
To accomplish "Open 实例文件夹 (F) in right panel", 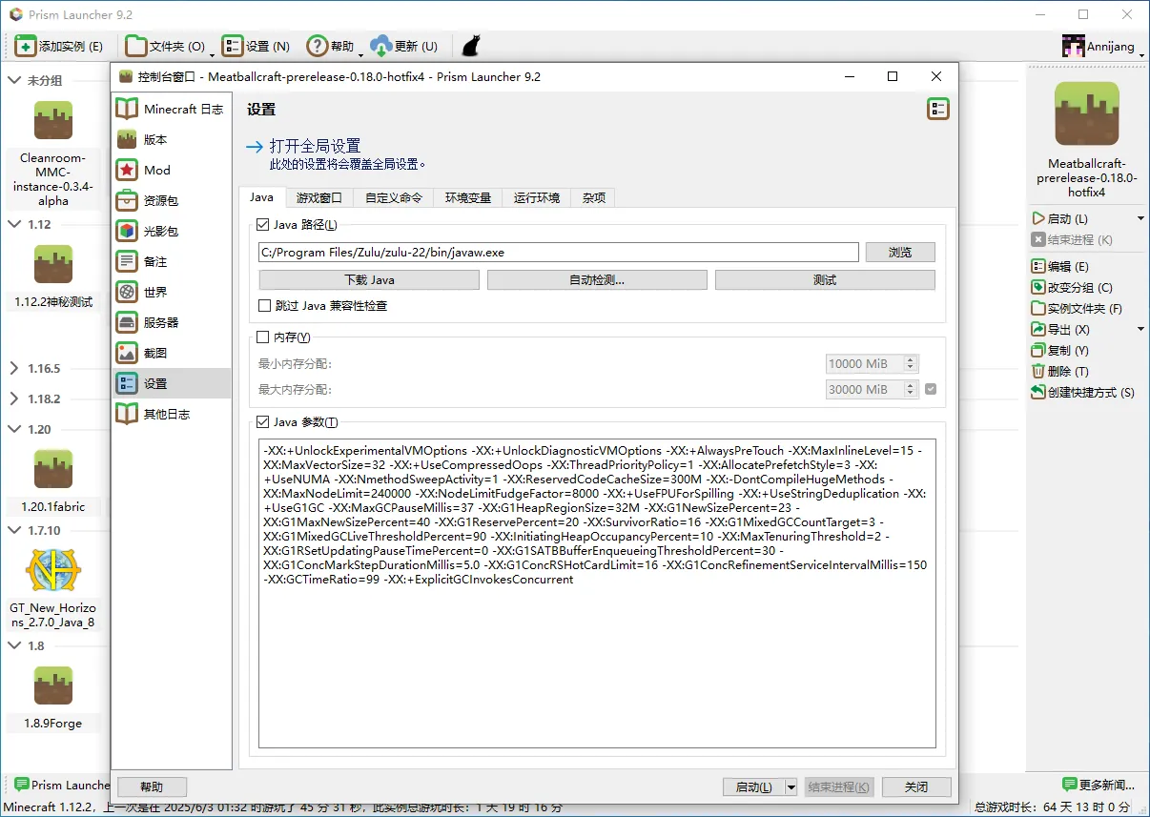I will [x=1077, y=308].
